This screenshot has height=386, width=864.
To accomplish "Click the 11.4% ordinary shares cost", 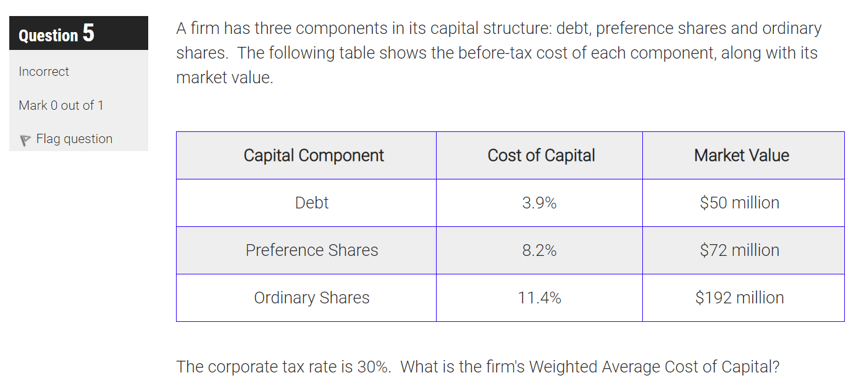I will click(540, 297).
